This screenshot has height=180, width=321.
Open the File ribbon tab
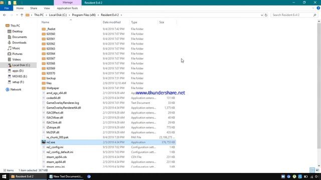click(7, 8)
